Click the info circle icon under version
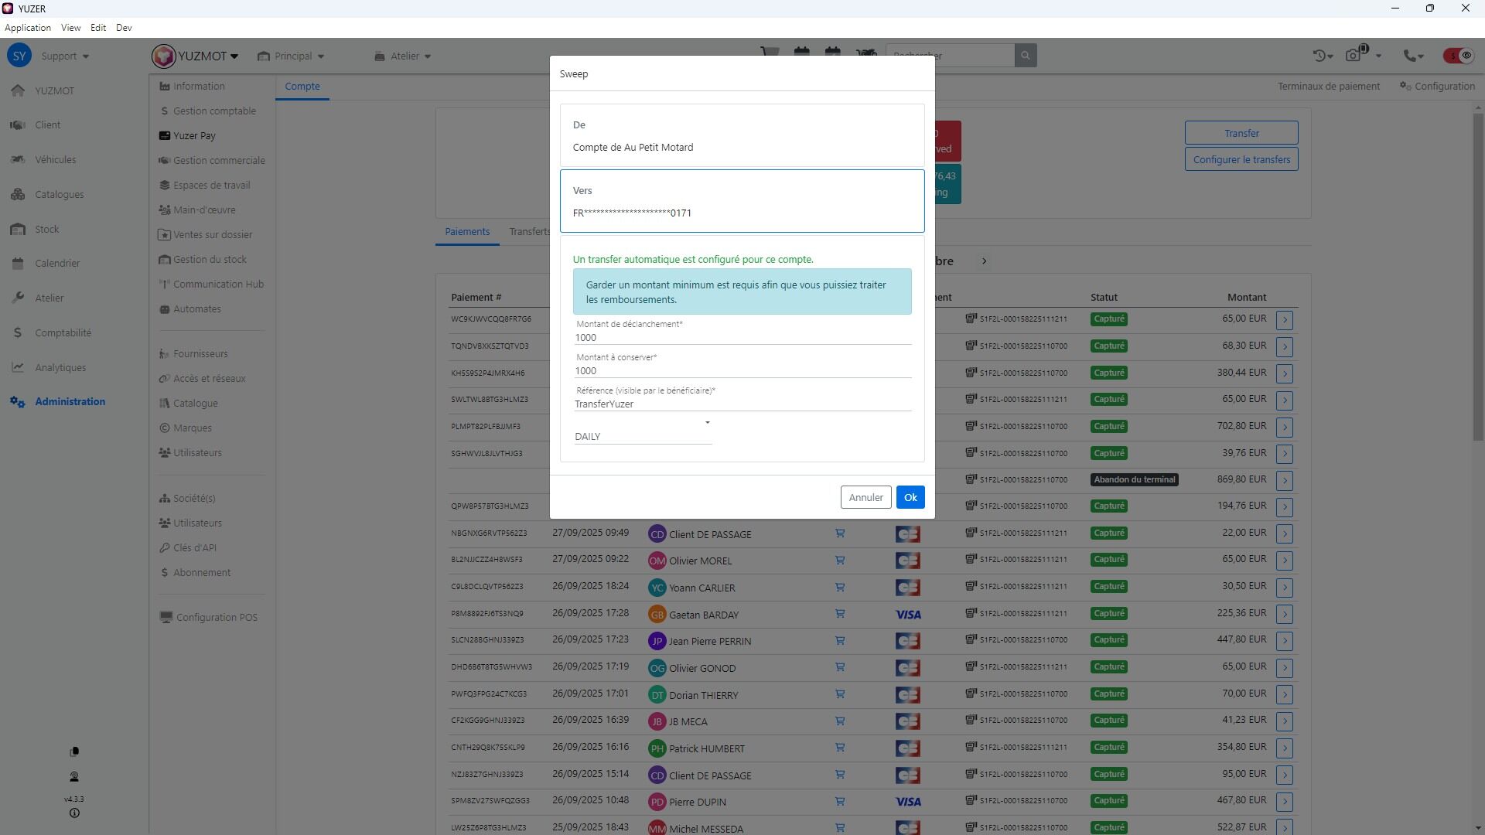1485x835 pixels. coord(74,813)
